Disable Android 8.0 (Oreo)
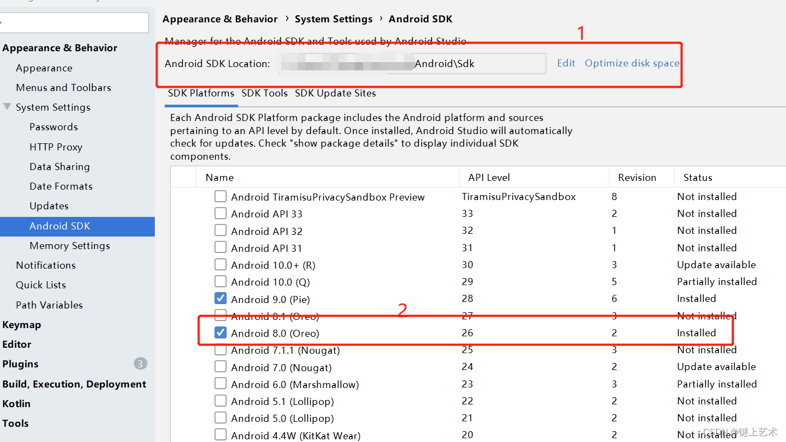Screen dimensions: 786x442 tap(220, 332)
